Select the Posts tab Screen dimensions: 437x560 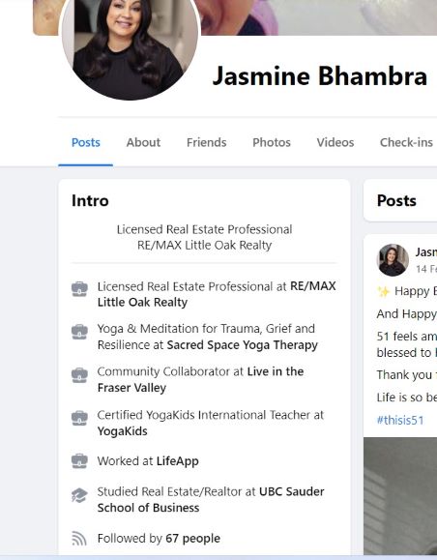tap(86, 142)
